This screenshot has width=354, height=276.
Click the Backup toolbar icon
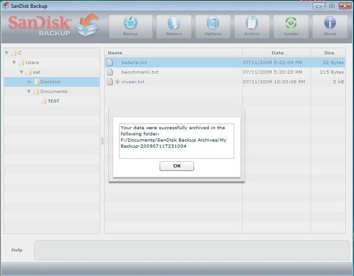[130, 27]
